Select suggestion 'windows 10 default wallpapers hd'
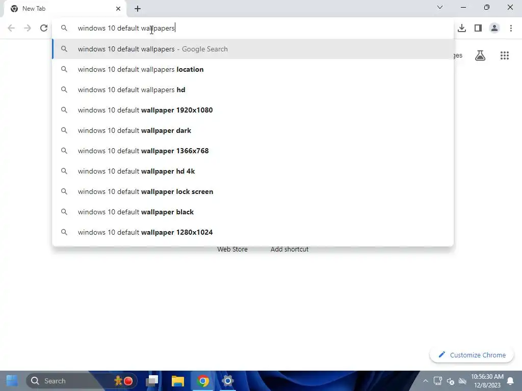 [253, 90]
